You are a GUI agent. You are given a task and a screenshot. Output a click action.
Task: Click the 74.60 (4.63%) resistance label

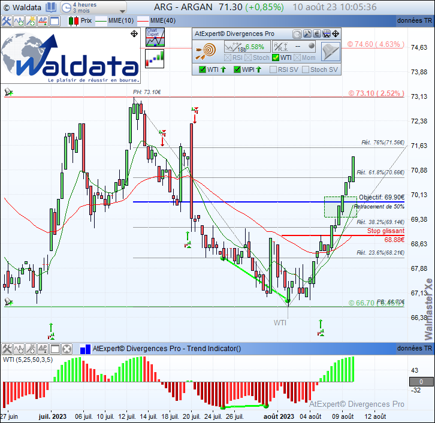click(x=375, y=44)
